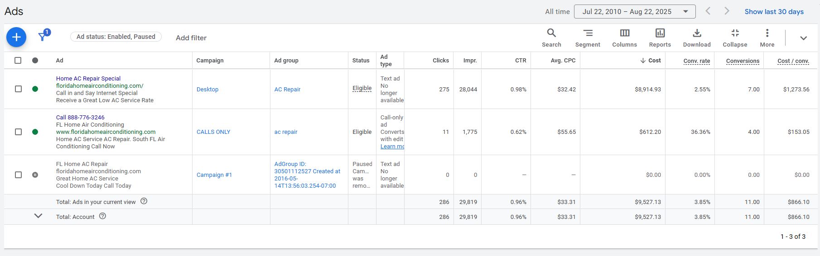Click the Status column header
This screenshot has height=256, width=820.
tap(361, 61)
